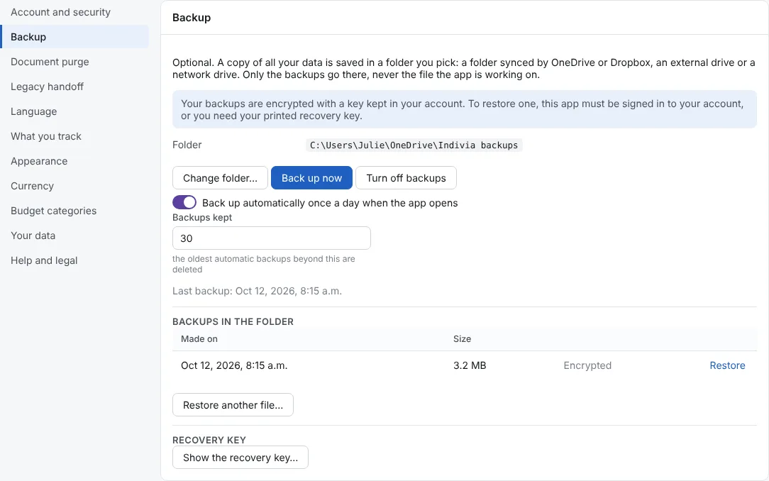Click the Change folder button
Image resolution: width=769 pixels, height=481 pixels.
pos(220,178)
